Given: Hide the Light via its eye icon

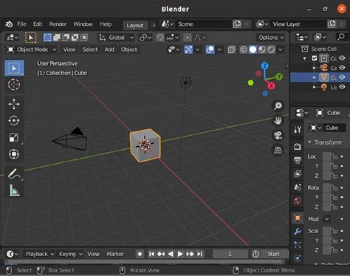Looking at the screenshot, I should [x=342, y=86].
